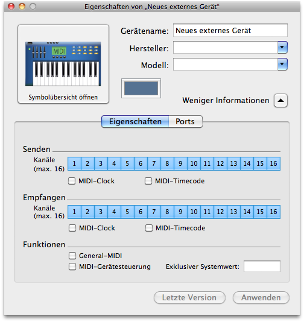Check the MIDI-Gerätesteuerung option

[72, 267]
